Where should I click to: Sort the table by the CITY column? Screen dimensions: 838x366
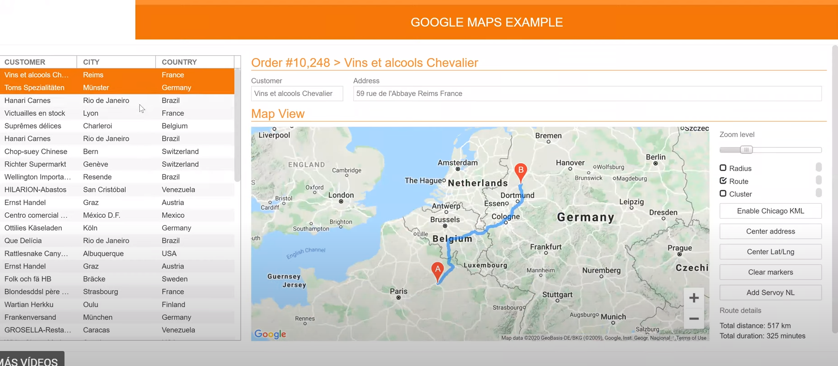[91, 62]
